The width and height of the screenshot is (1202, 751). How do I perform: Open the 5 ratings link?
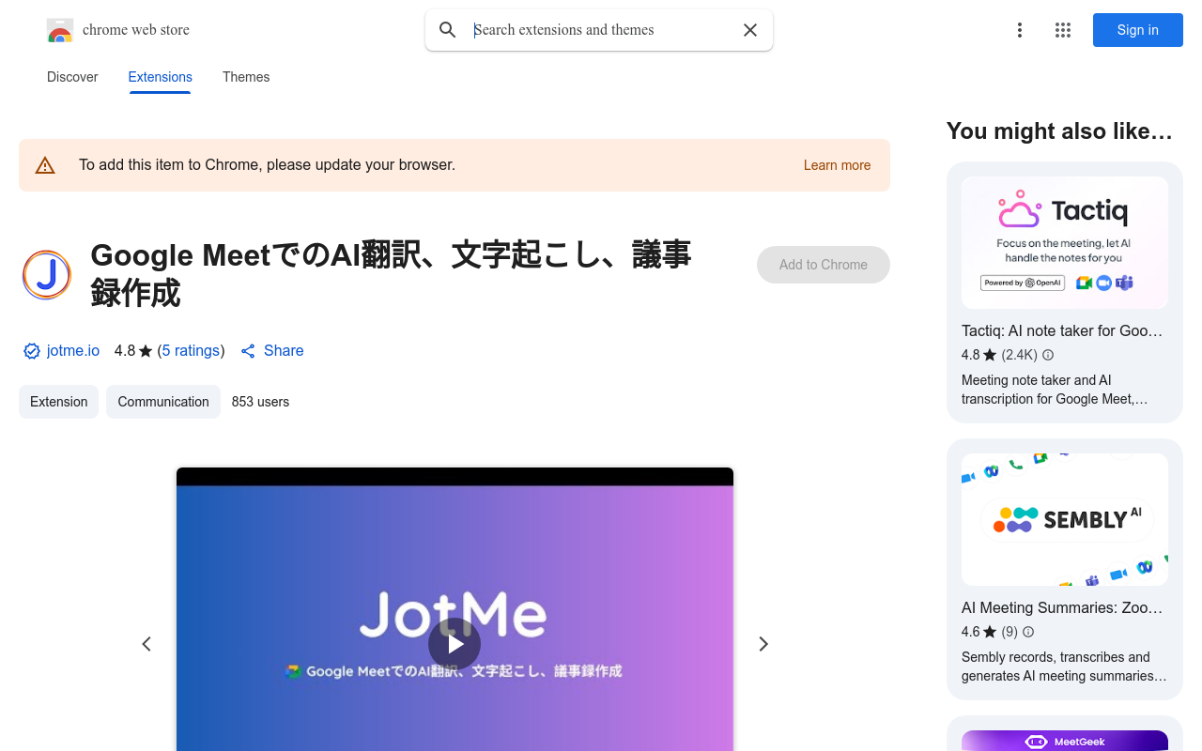(191, 351)
